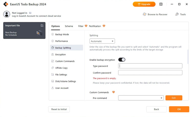192x117 pixels.
Task: Open User Account section
Action: (x=67, y=88)
